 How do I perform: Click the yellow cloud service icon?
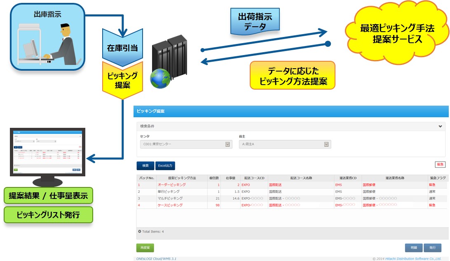[398, 34]
